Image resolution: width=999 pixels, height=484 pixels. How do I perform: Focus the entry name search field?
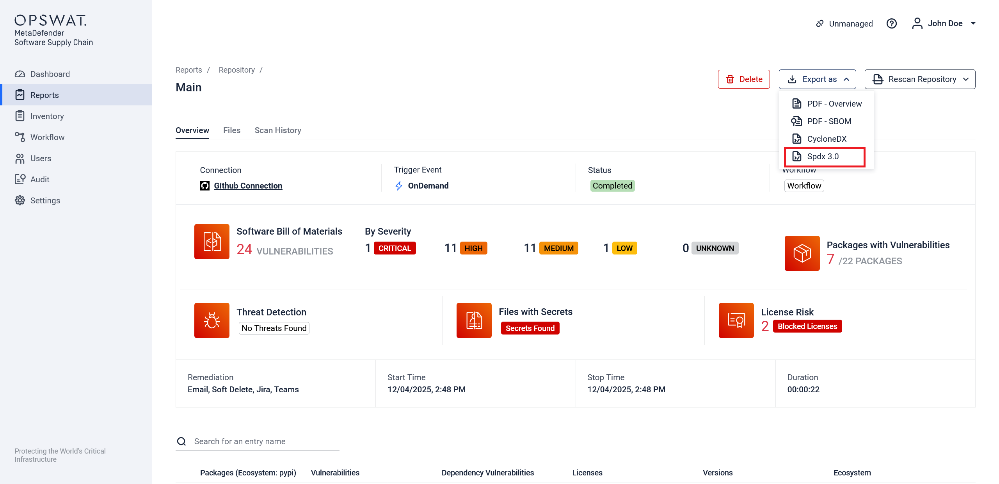point(265,441)
